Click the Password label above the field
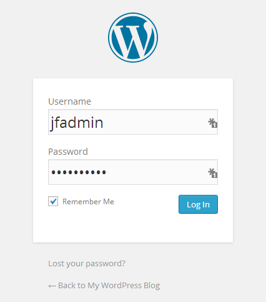This screenshot has height=302, width=266. click(68, 152)
